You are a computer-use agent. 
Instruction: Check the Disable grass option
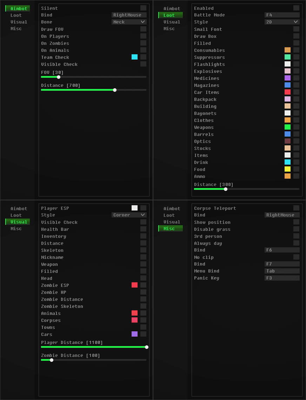click(296, 229)
